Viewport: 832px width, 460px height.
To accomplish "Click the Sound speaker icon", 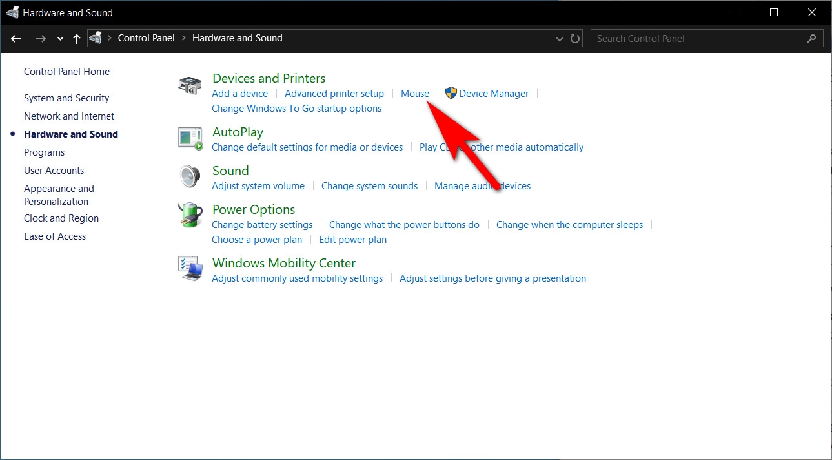I will coord(190,176).
